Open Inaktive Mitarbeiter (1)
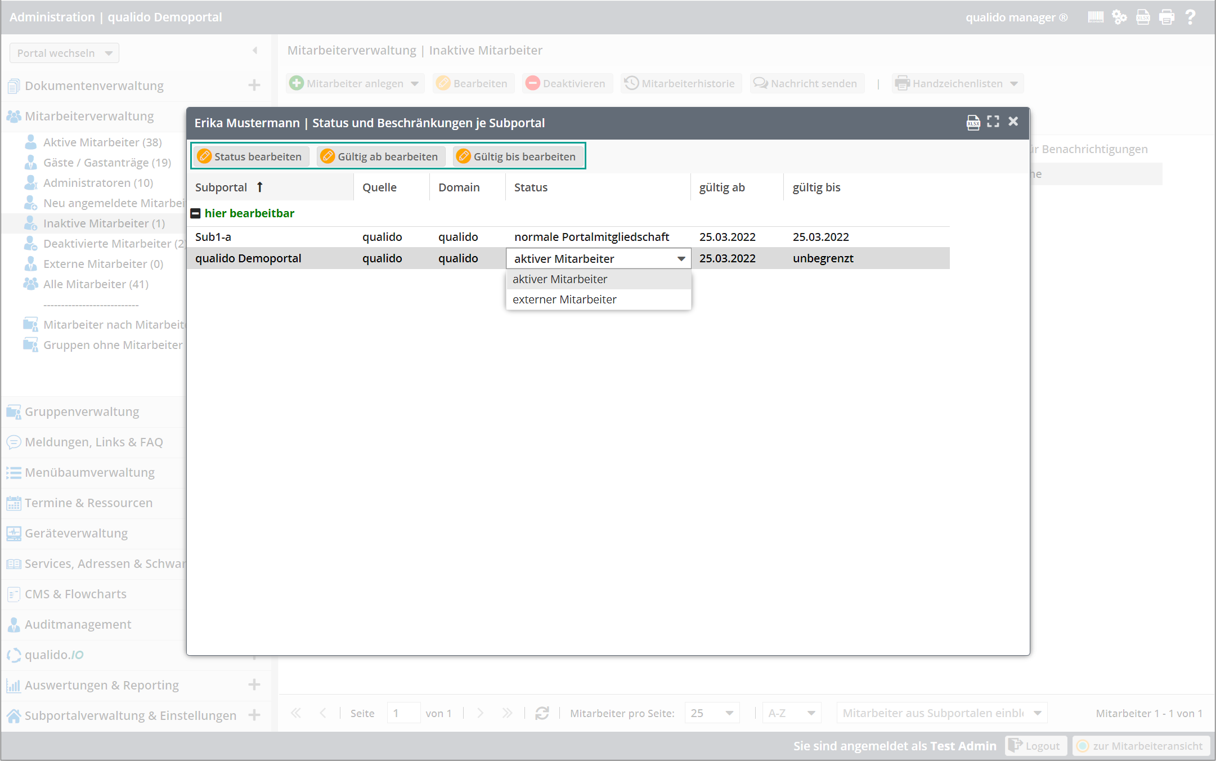Viewport: 1216px width, 761px height. pyautogui.click(x=104, y=223)
